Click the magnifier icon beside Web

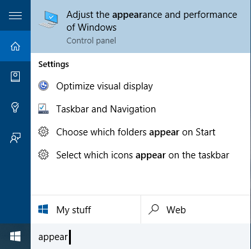point(154,209)
